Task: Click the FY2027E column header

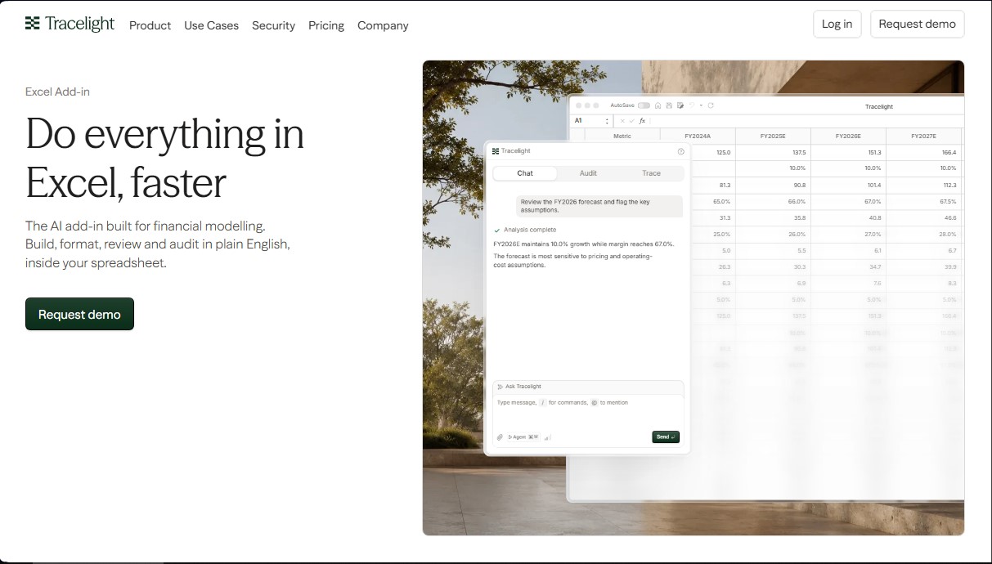Action: [923, 136]
